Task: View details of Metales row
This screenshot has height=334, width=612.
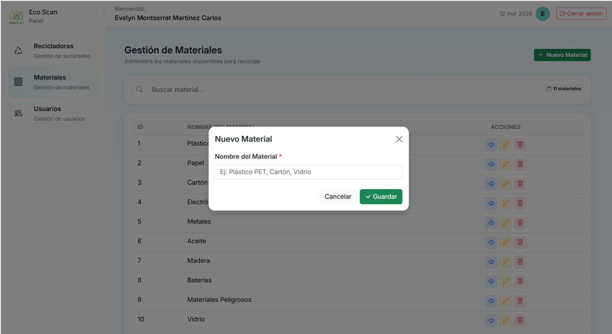Action: [x=491, y=223]
